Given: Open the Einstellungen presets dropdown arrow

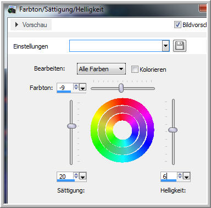Looking at the screenshot, I should click(x=165, y=46).
